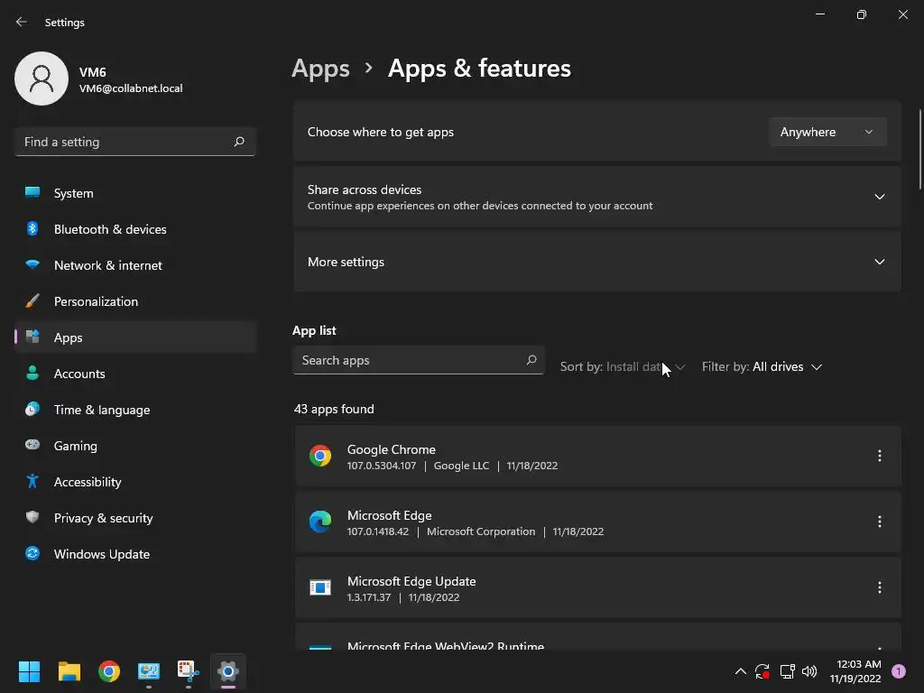Click the '43 apps found' text
The image size is (924, 693).
coord(334,409)
